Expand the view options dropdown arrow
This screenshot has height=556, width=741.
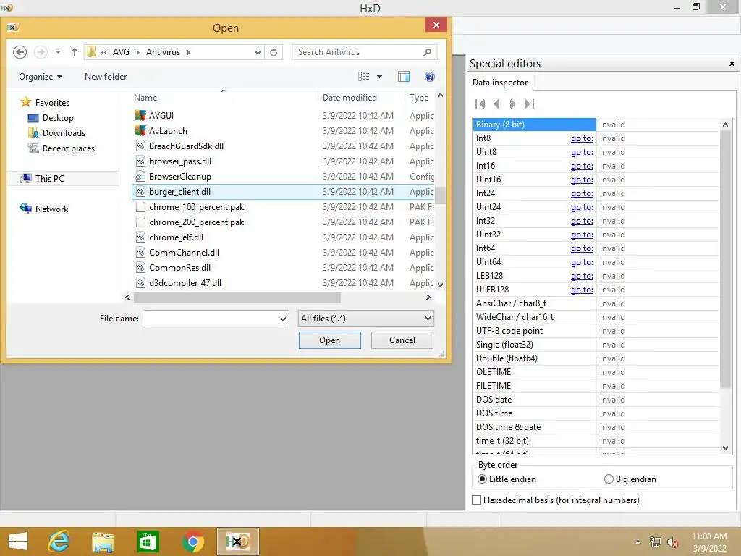pyautogui.click(x=379, y=77)
